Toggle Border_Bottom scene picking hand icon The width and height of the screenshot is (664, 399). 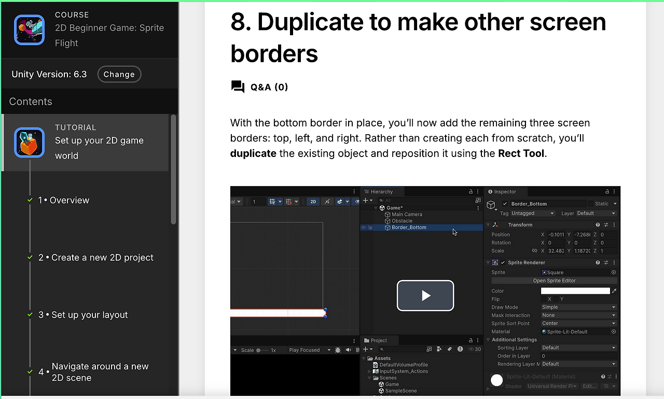tap(370, 227)
